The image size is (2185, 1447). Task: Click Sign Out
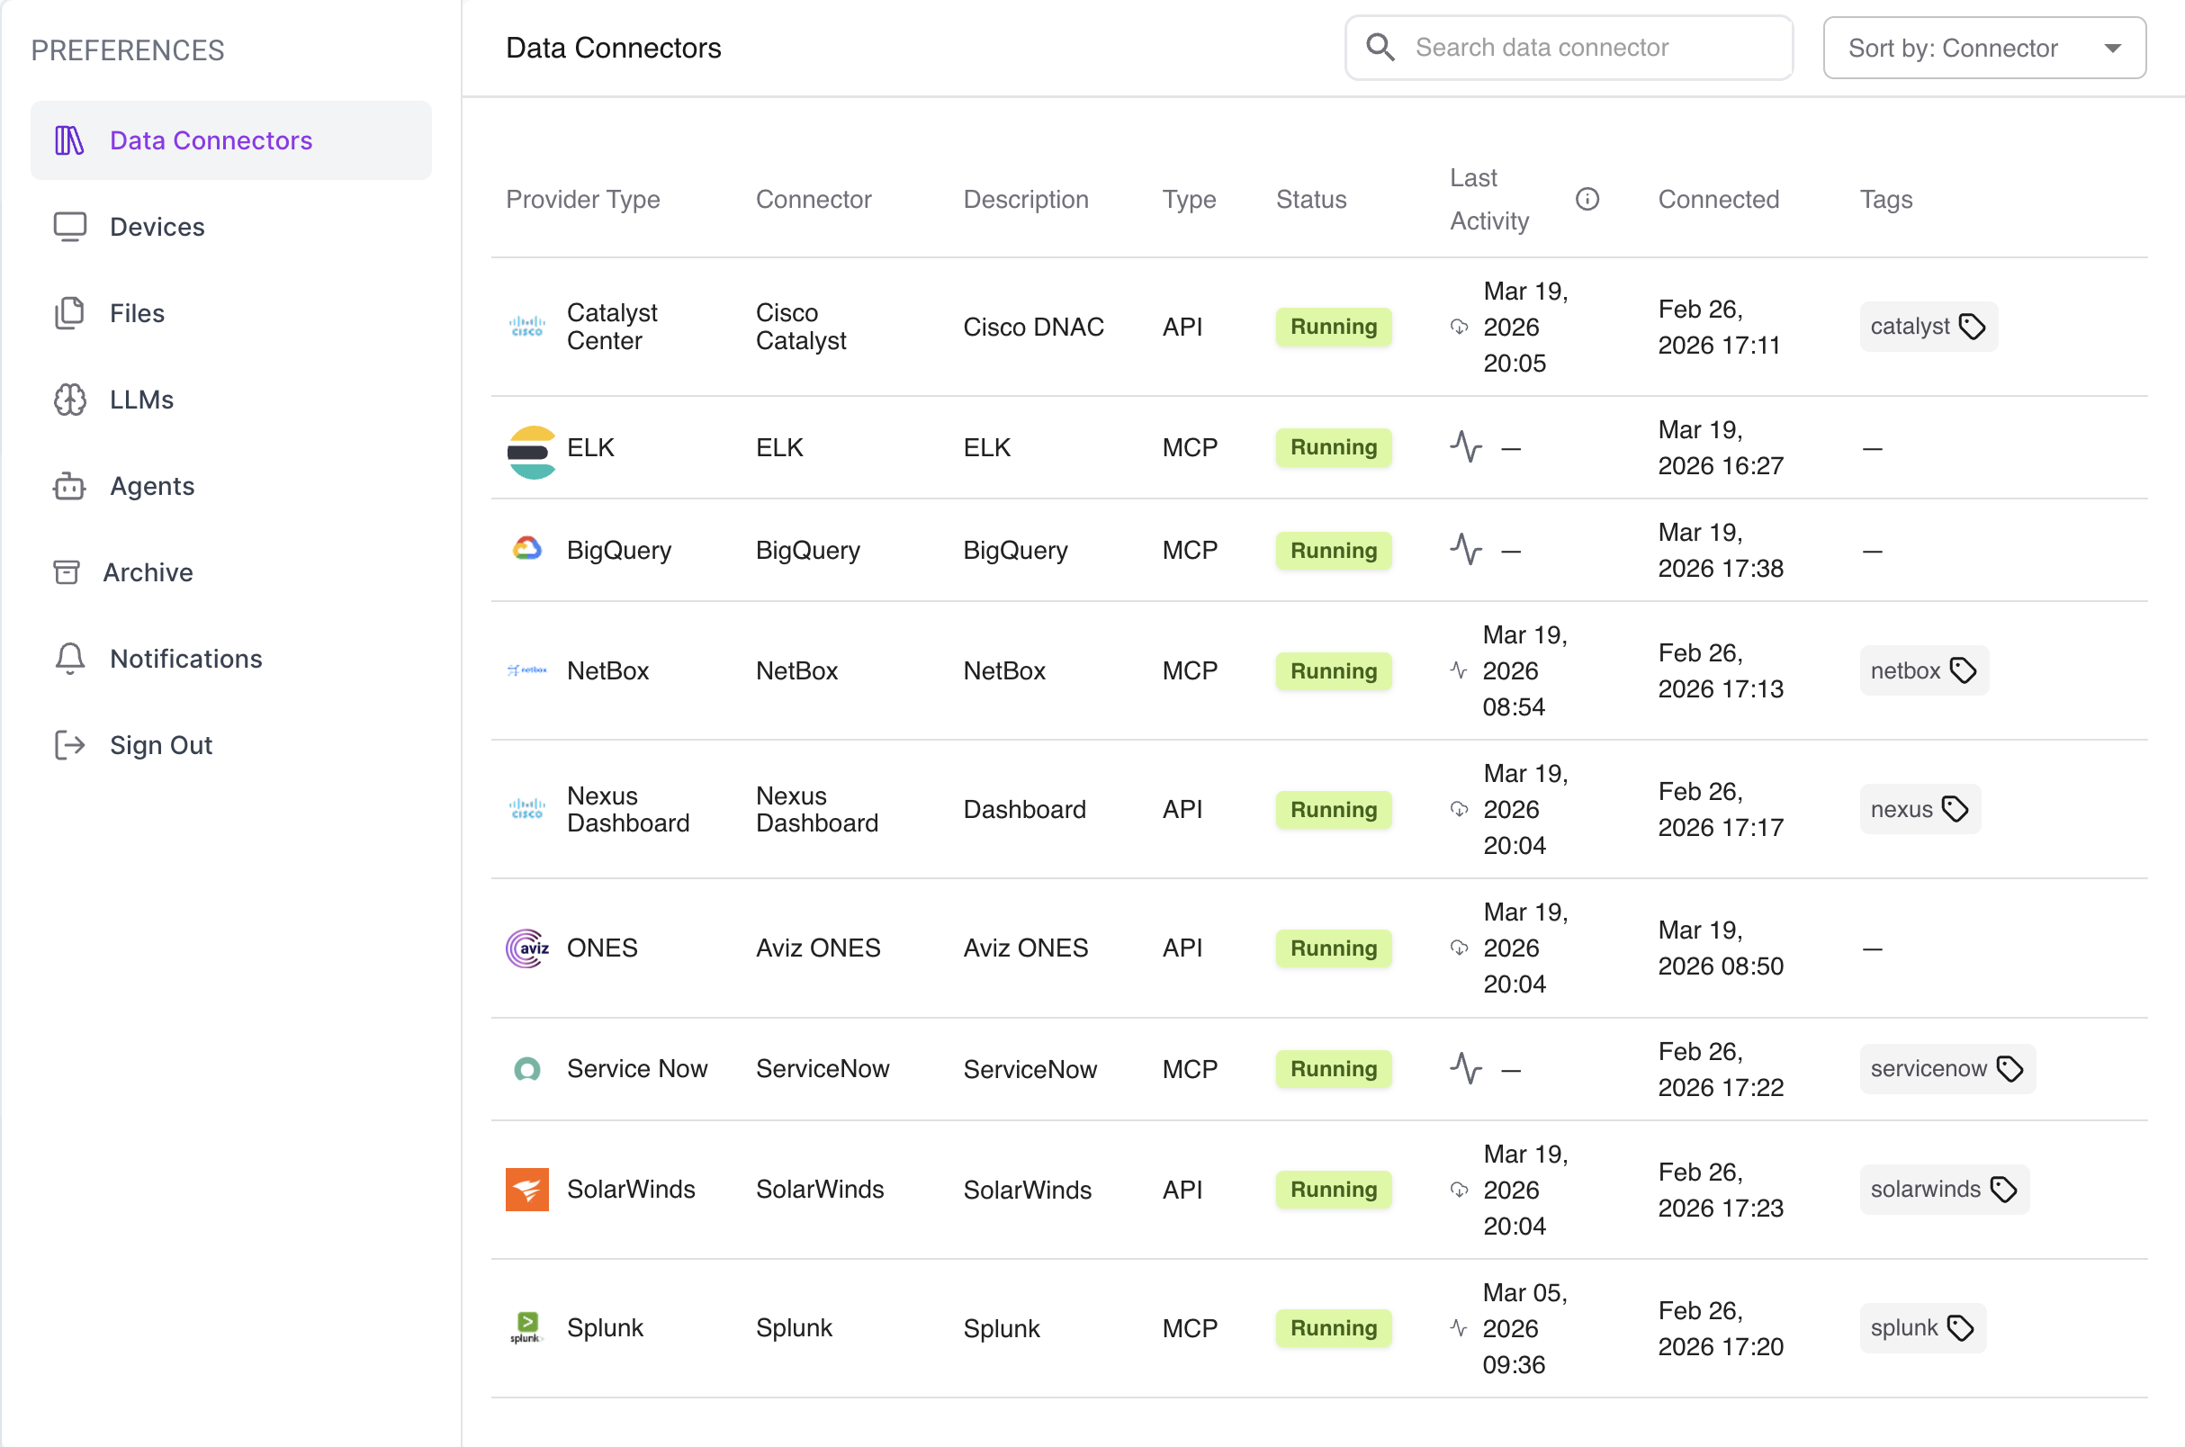[160, 746]
